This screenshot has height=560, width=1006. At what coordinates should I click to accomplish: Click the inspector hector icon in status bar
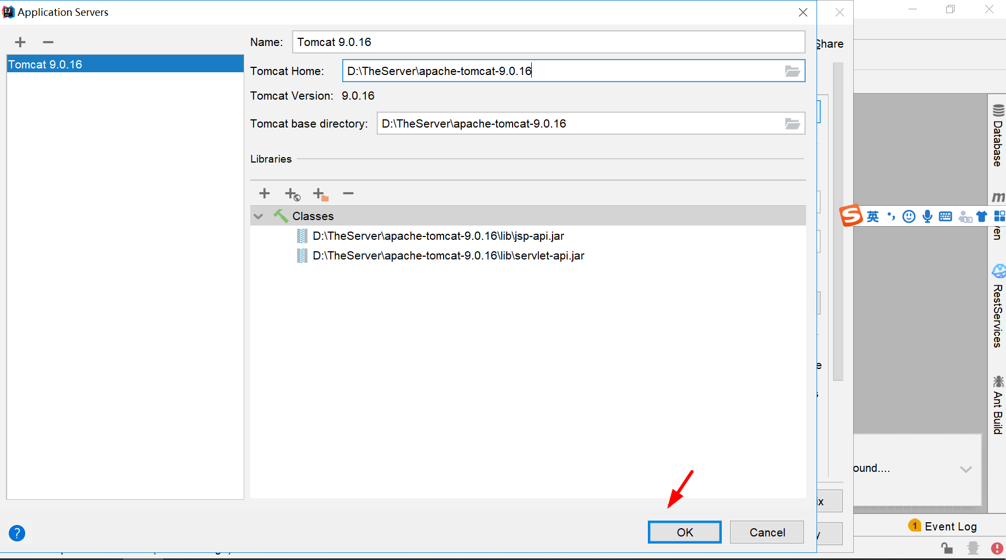[x=973, y=548]
